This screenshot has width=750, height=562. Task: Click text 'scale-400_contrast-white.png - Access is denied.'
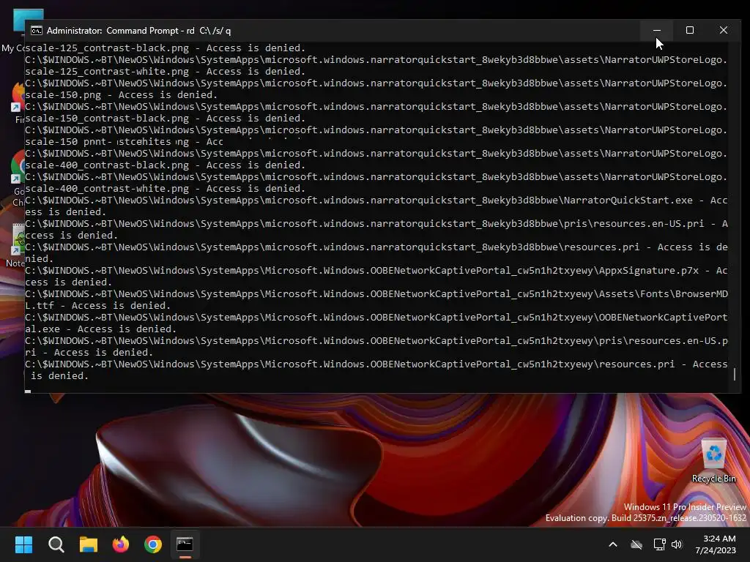point(165,189)
